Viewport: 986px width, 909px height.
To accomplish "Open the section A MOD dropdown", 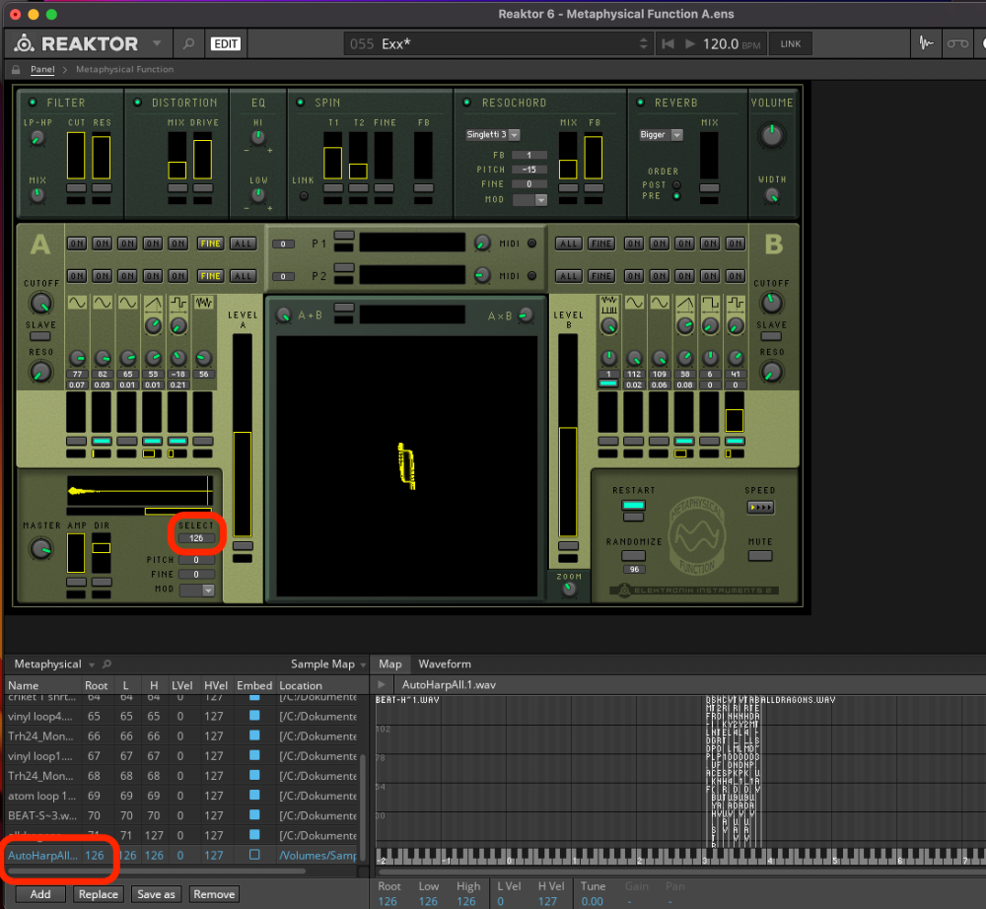I will (197, 591).
